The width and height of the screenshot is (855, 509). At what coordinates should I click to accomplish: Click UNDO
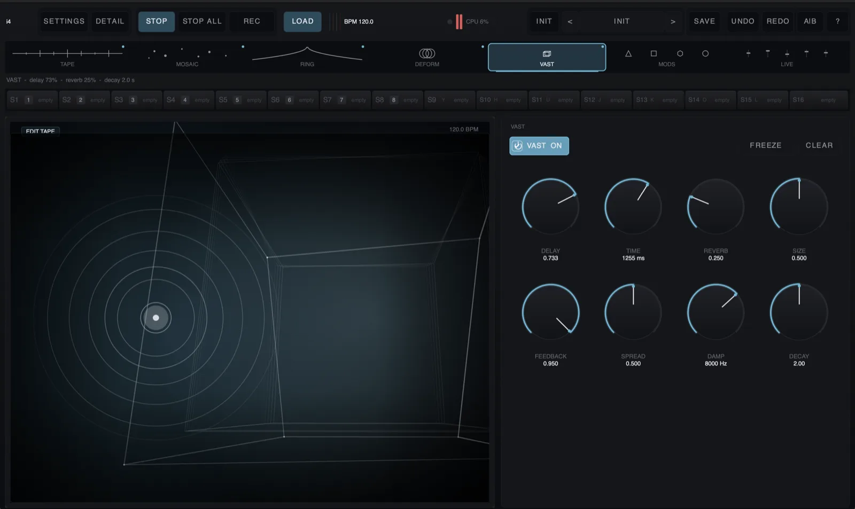point(743,21)
